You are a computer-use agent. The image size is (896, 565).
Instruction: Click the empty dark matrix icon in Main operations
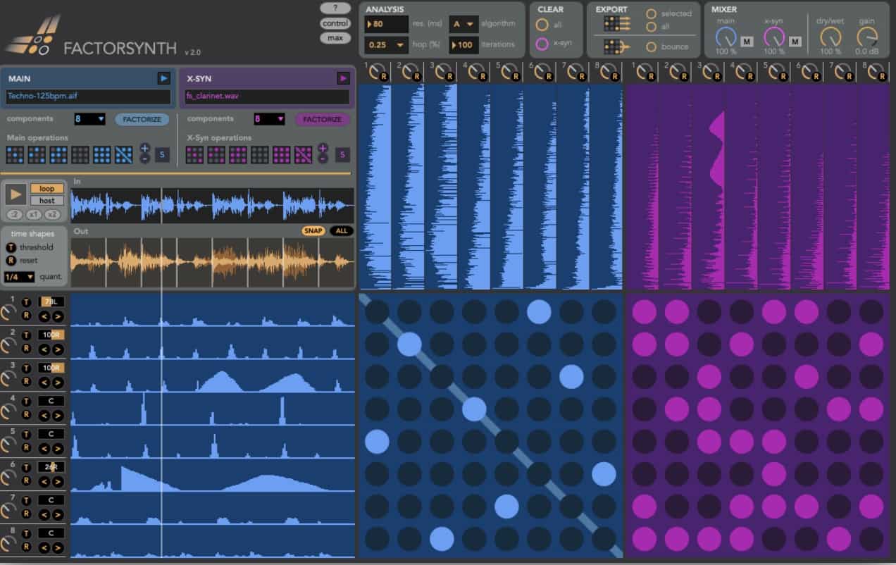(x=80, y=154)
